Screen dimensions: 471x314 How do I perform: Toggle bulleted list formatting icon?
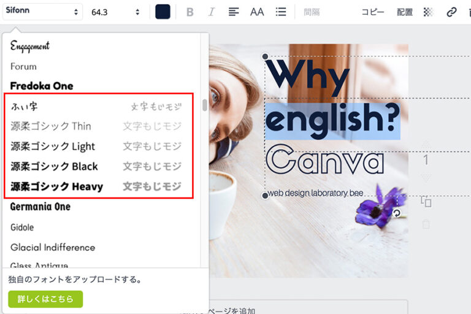281,12
